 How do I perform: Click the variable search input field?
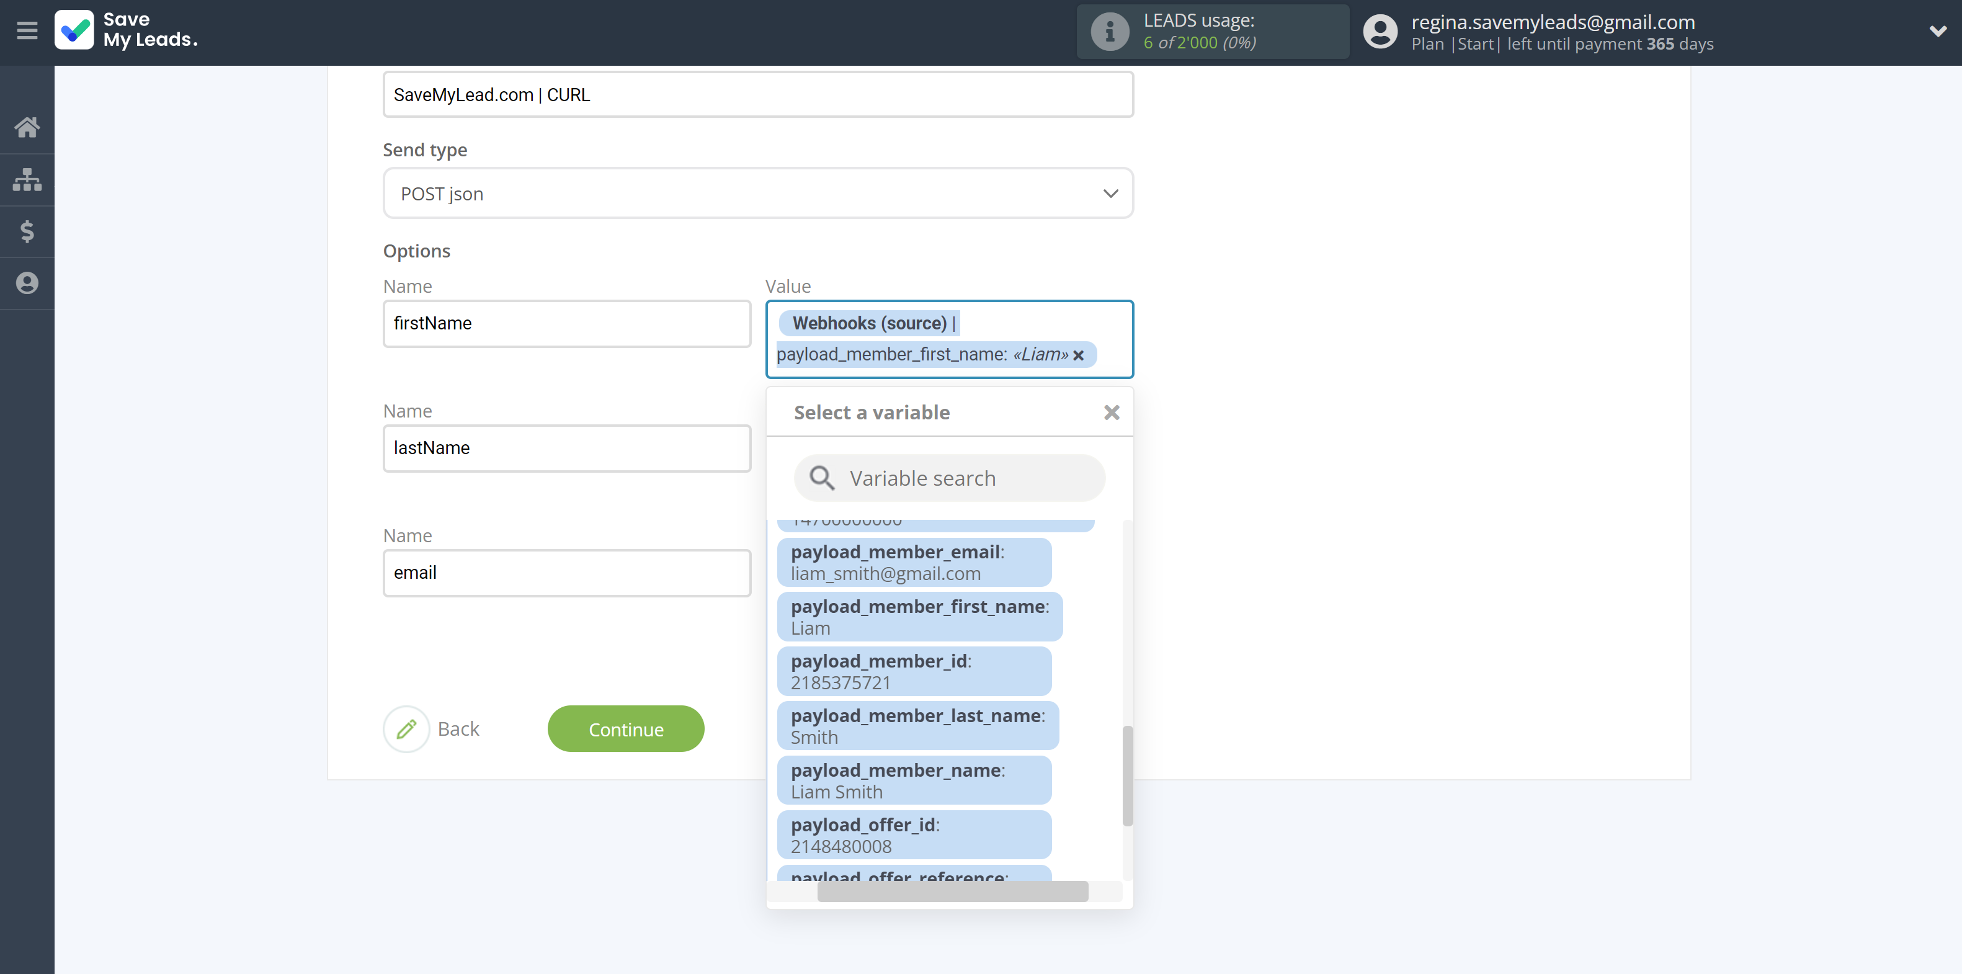click(x=950, y=478)
